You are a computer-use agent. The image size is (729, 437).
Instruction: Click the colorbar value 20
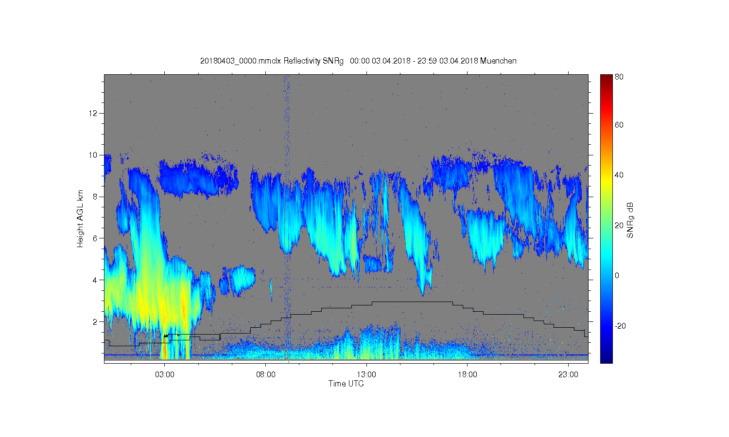click(x=619, y=225)
